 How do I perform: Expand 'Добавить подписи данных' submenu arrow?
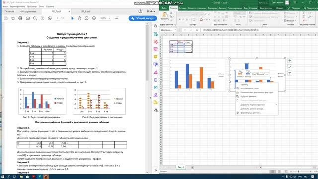tap(276, 105)
